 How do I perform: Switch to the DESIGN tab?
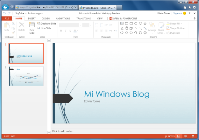point(46,18)
